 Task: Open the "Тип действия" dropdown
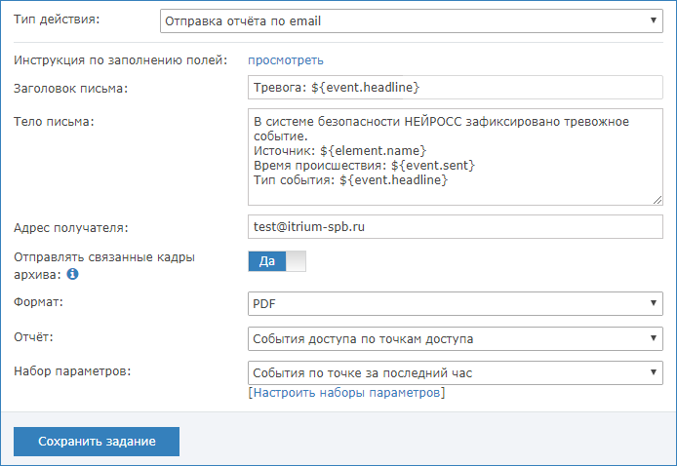pos(411,19)
